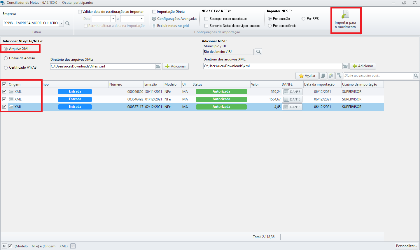Viewport: 420px width, 250px height.
Task: Select Por RPS import option
Action: click(x=303, y=18)
